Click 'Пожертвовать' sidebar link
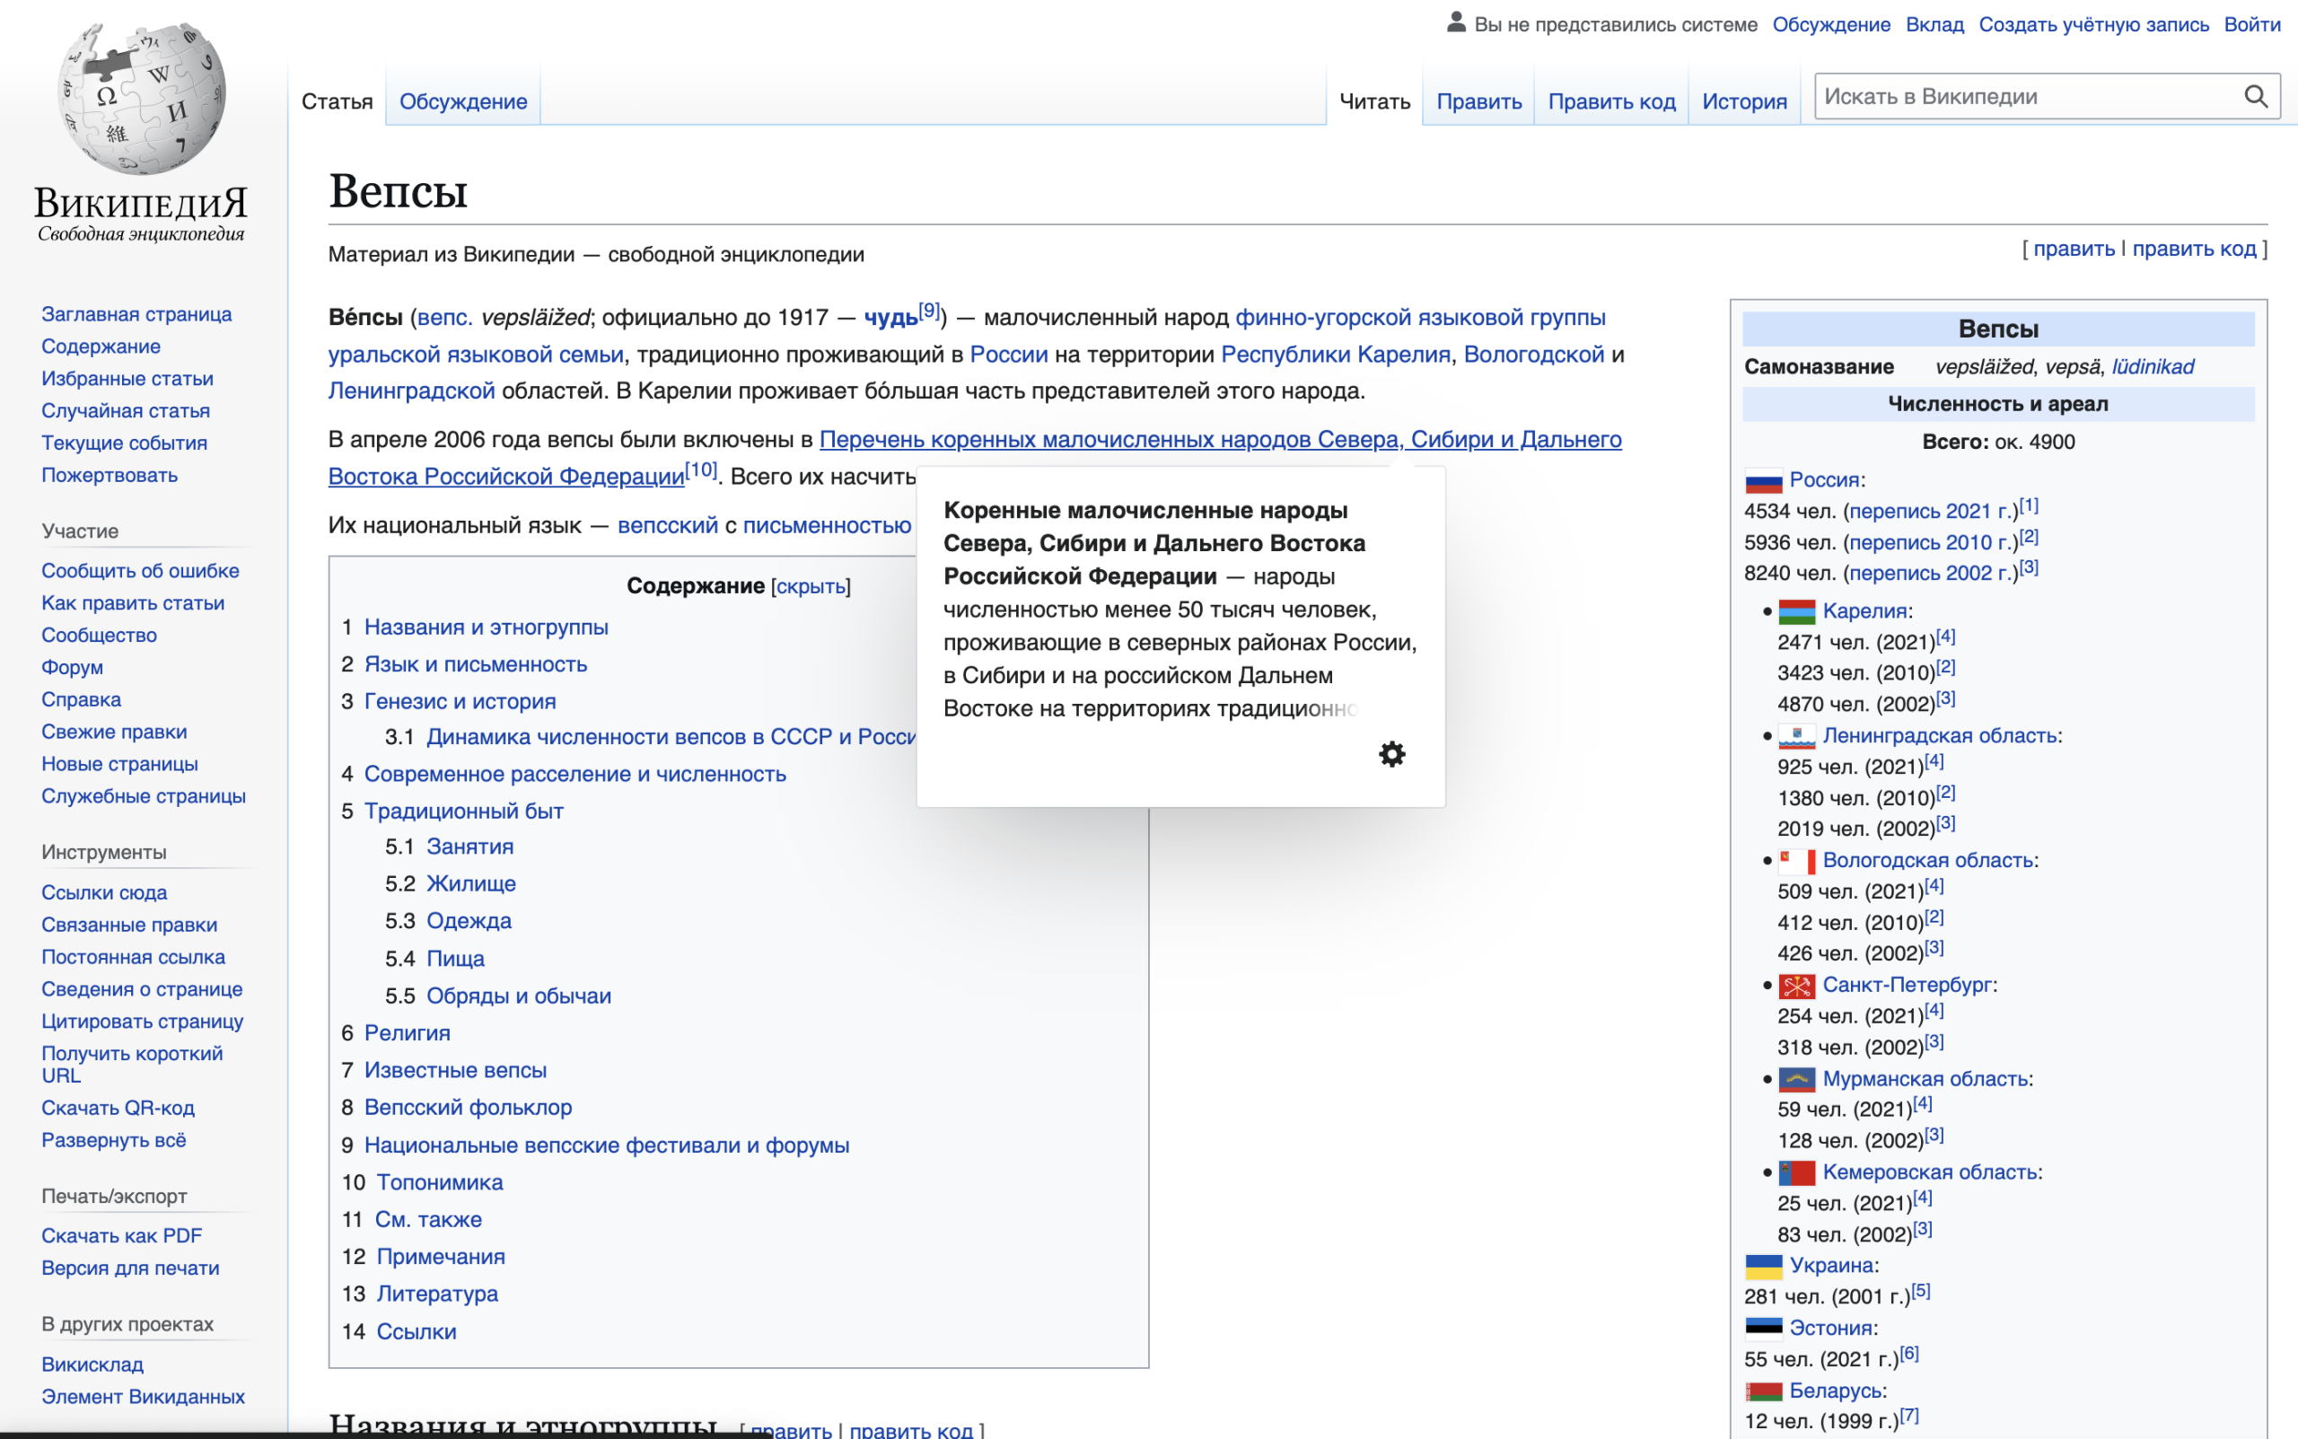2298x1439 pixels. (x=110, y=475)
